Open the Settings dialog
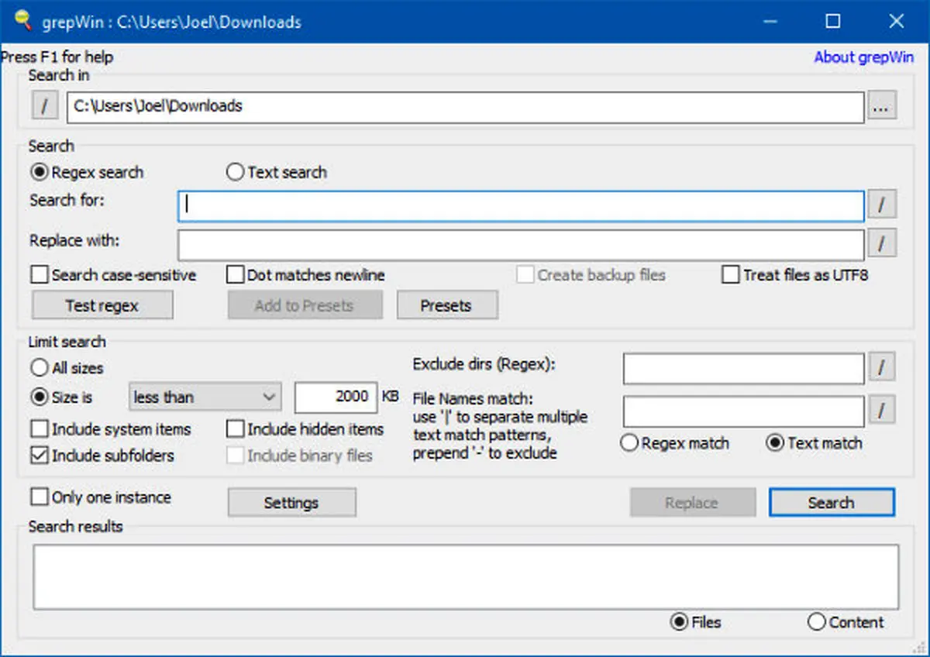This screenshot has width=930, height=657. coord(291,503)
